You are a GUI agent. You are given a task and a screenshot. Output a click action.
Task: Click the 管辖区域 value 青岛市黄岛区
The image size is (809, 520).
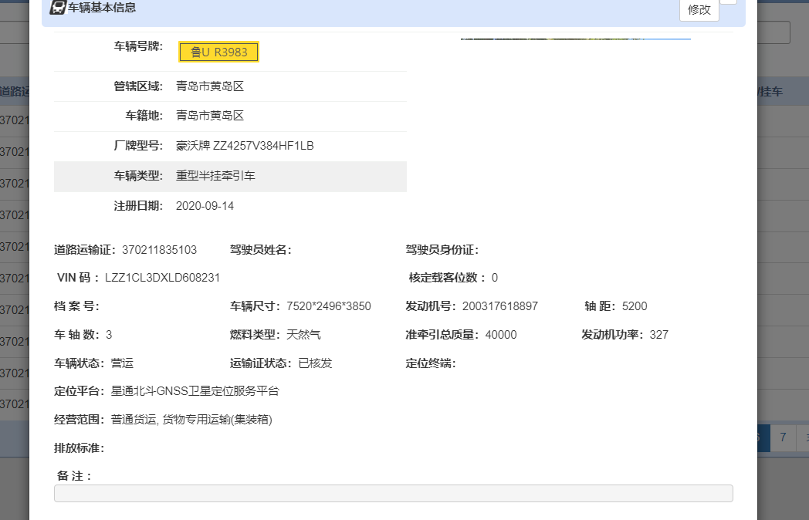[210, 86]
